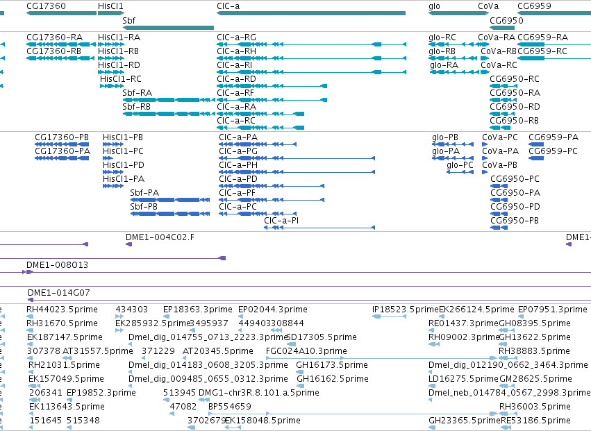Select clone DME1-004C02.F
Viewport: 591px width, 431px height.
coord(160,237)
